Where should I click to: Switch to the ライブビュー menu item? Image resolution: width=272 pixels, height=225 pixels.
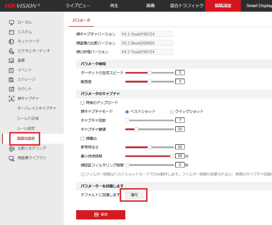[x=79, y=6]
